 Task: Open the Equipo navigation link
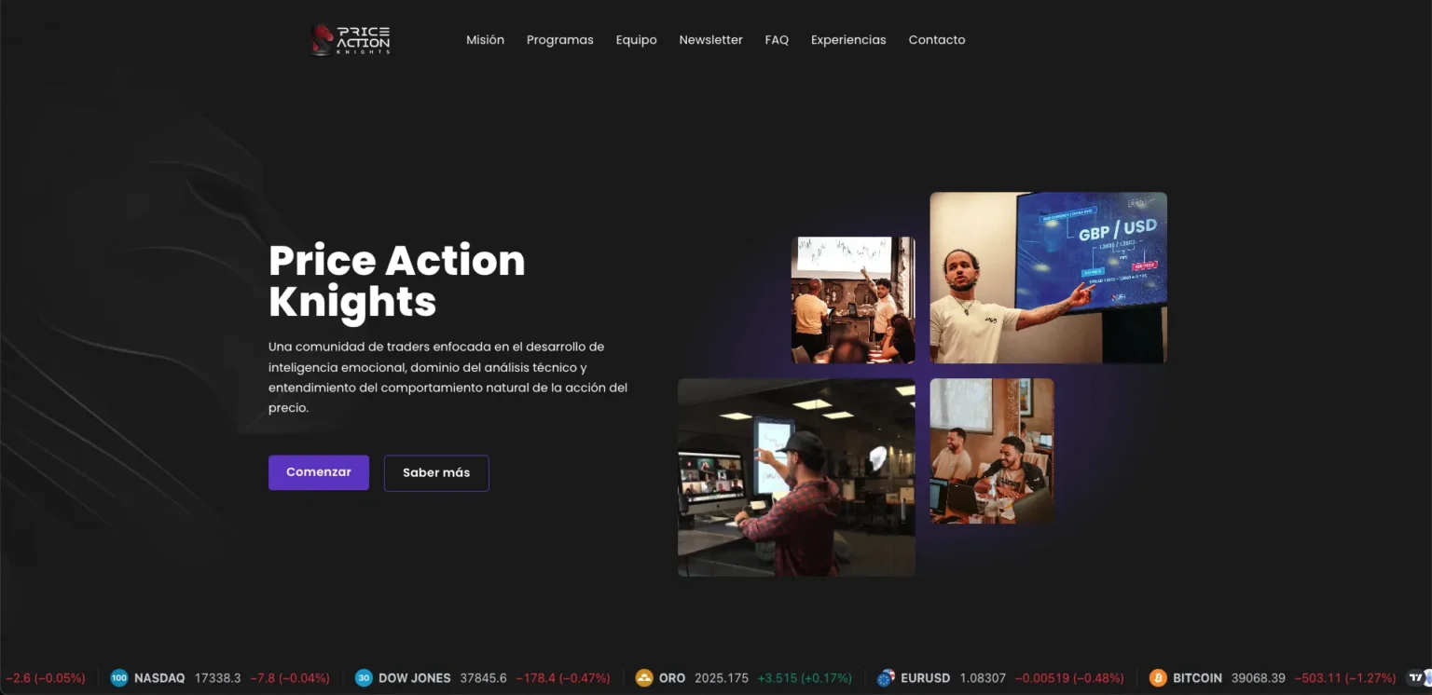click(636, 40)
